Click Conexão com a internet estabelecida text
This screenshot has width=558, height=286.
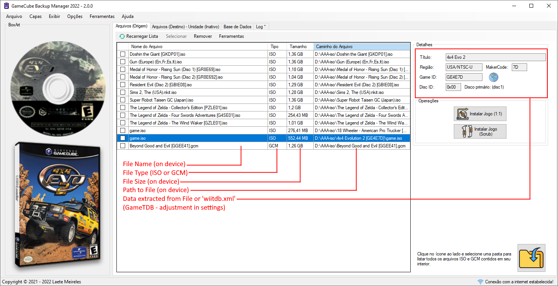519,282
